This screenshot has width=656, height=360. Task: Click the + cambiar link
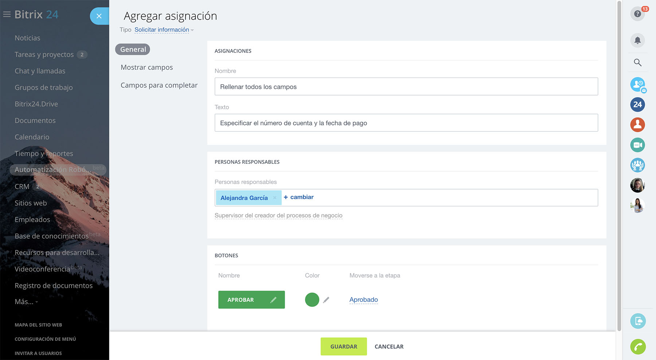pos(298,197)
